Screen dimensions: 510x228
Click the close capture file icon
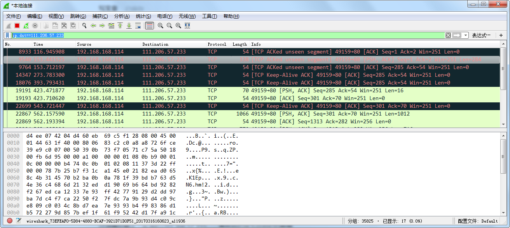point(64,26)
